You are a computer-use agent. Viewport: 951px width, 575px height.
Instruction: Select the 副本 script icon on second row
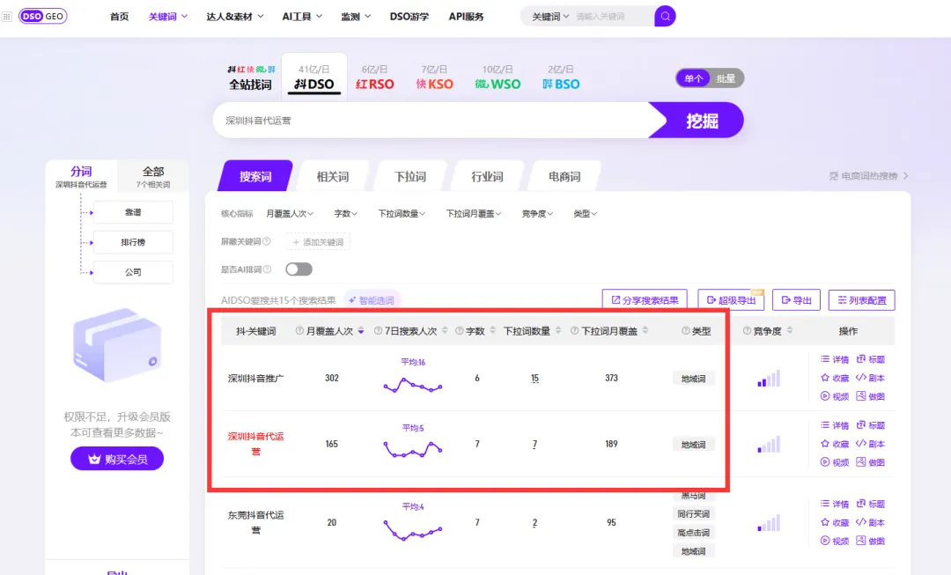click(861, 442)
